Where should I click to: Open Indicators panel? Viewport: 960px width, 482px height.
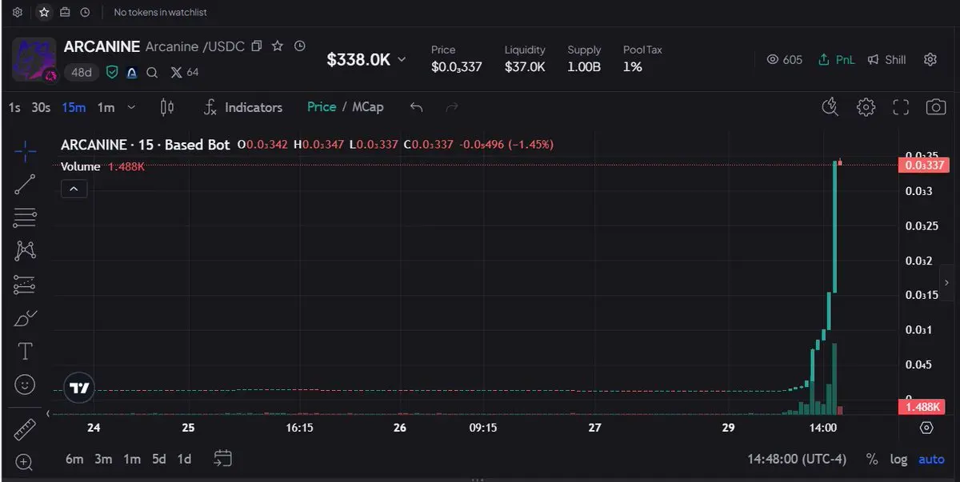(x=243, y=107)
